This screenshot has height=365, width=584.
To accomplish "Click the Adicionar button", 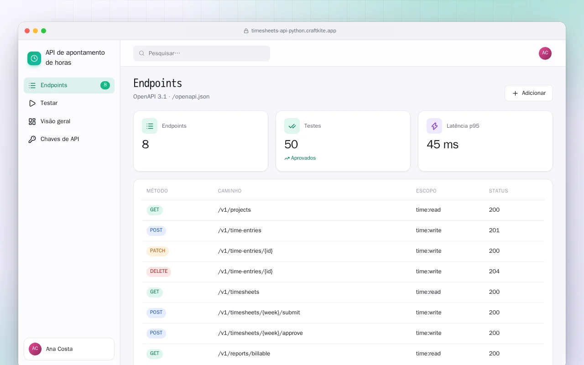I will (x=529, y=93).
